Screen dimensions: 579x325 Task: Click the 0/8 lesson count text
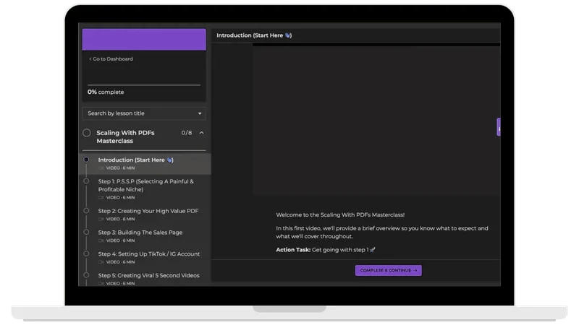click(187, 133)
